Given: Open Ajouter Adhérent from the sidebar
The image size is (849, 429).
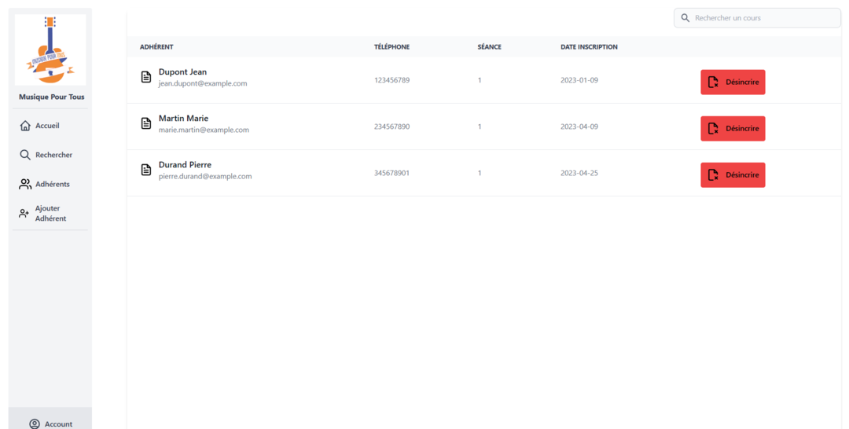Looking at the screenshot, I should (50, 214).
